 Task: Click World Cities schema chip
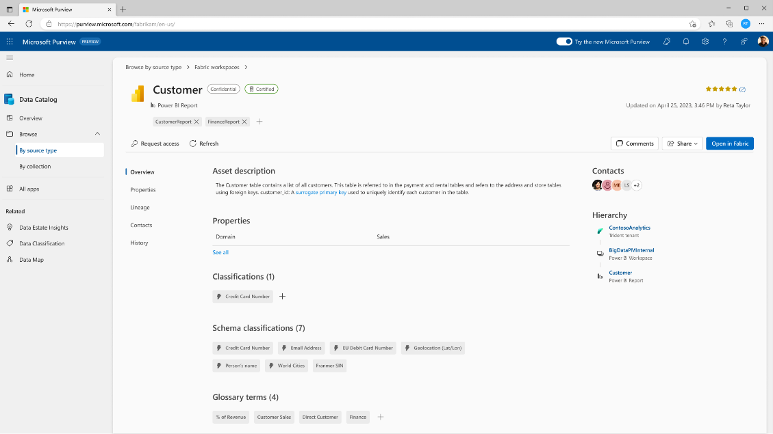tap(286, 366)
